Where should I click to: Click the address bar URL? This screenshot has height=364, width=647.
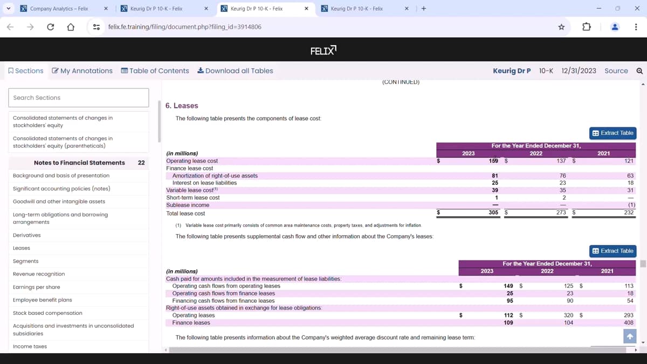click(185, 26)
